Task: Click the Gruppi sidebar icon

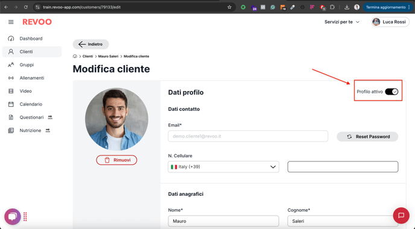Action: 11,65
